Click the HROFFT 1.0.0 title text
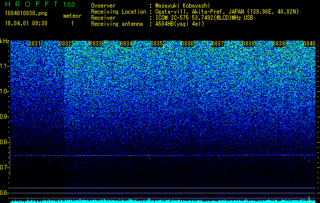This screenshot has height=203, width=320. click(x=40, y=4)
